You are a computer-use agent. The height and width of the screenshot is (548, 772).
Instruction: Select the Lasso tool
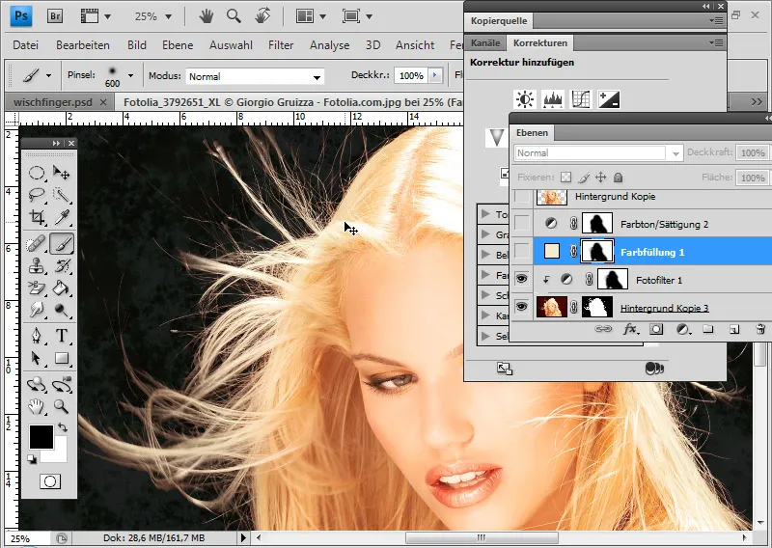click(37, 195)
